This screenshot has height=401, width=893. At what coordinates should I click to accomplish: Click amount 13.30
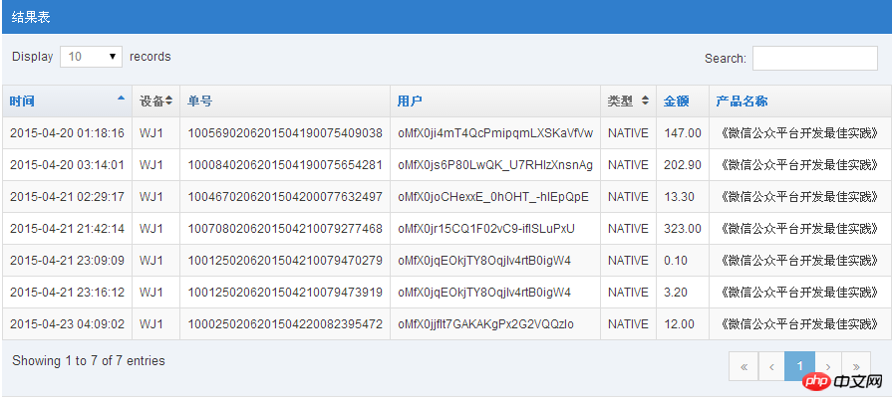(x=680, y=197)
